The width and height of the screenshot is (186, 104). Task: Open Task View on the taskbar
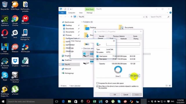[57, 101]
